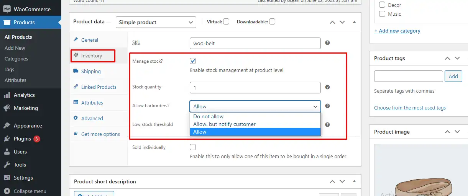Viewport: 468px width, 196px height.
Task: Move Product short description panel up
Action: (333, 181)
